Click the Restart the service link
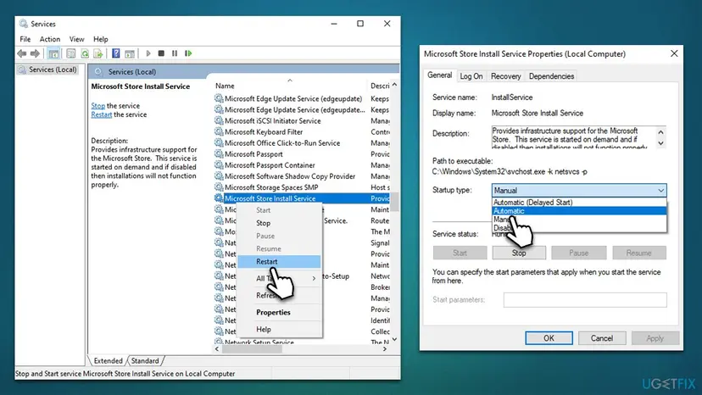The width and height of the screenshot is (702, 395). (x=101, y=114)
